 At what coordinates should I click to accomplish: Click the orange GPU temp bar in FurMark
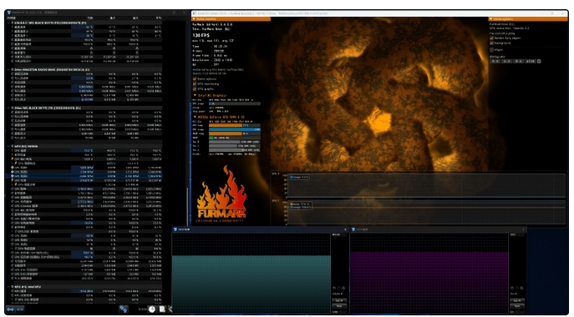click(226, 125)
